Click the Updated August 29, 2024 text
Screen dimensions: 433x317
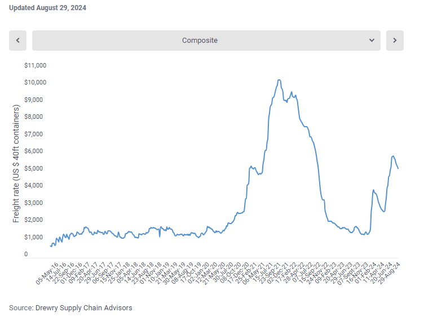tap(48, 8)
